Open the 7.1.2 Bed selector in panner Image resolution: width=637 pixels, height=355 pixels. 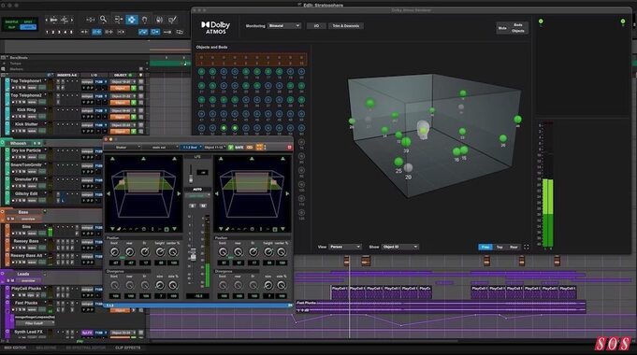coord(191,148)
